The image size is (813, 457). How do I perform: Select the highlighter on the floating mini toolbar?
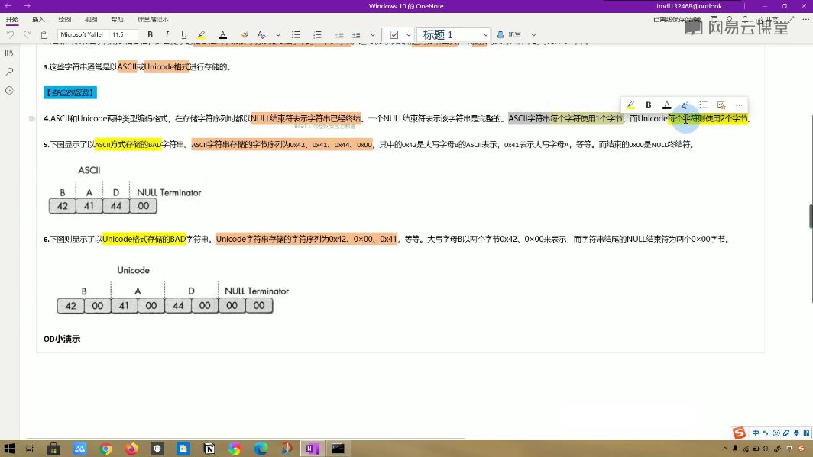click(630, 105)
